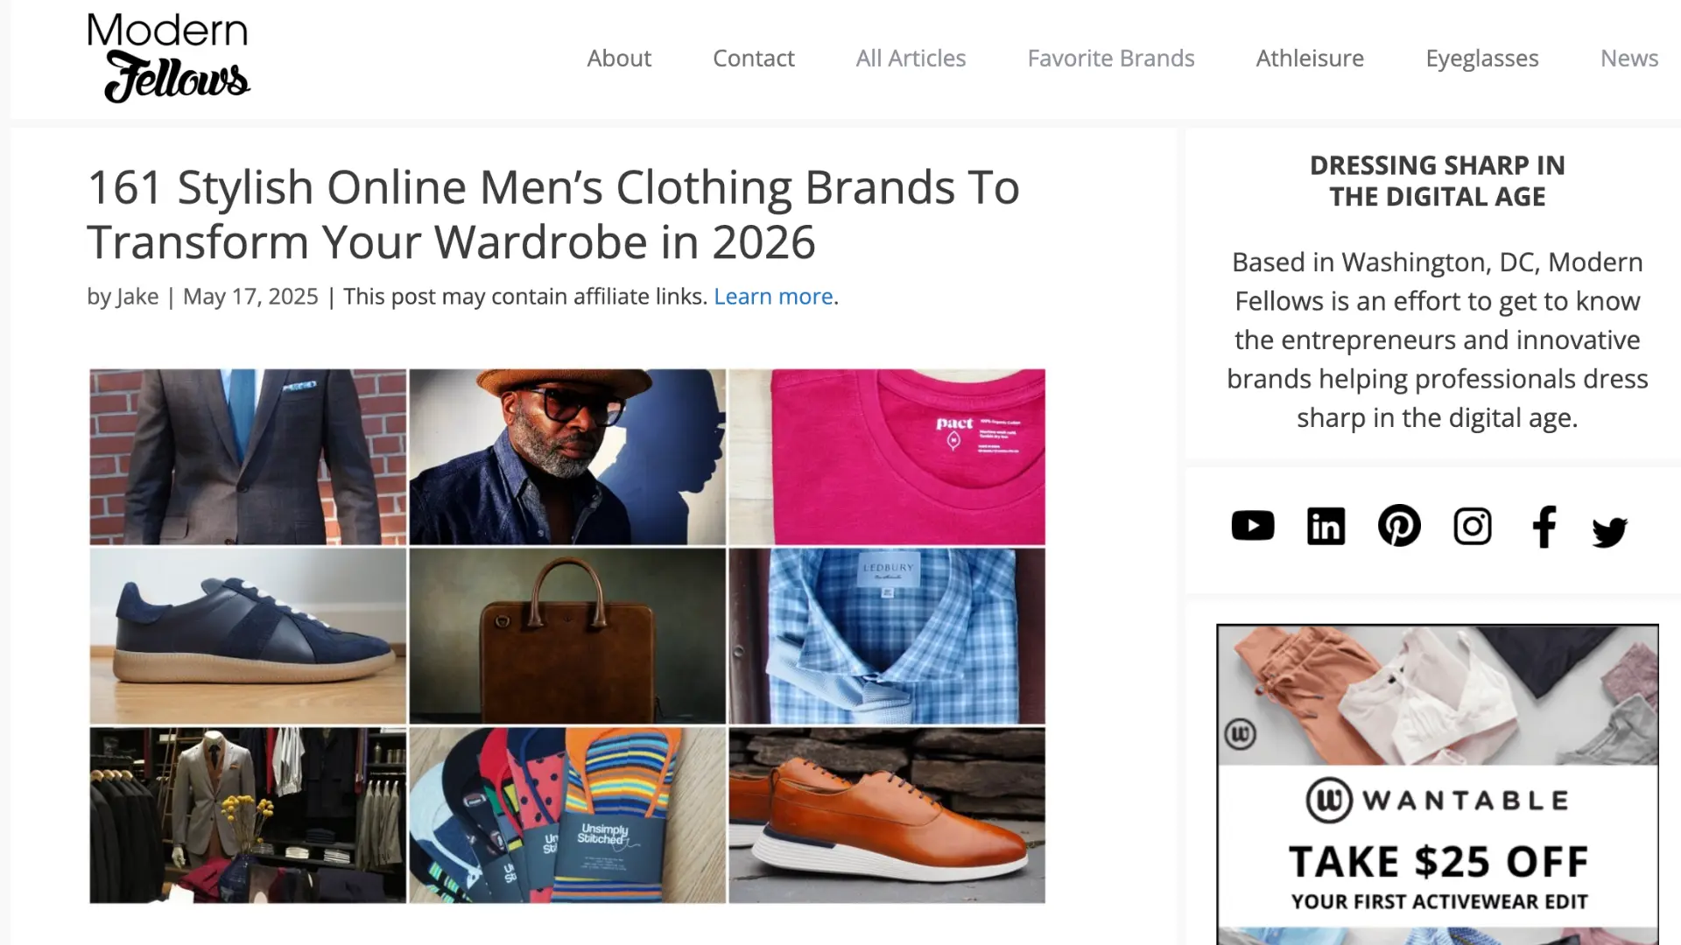1681x945 pixels.
Task: Open the Eyeglasses section
Action: click(x=1481, y=58)
